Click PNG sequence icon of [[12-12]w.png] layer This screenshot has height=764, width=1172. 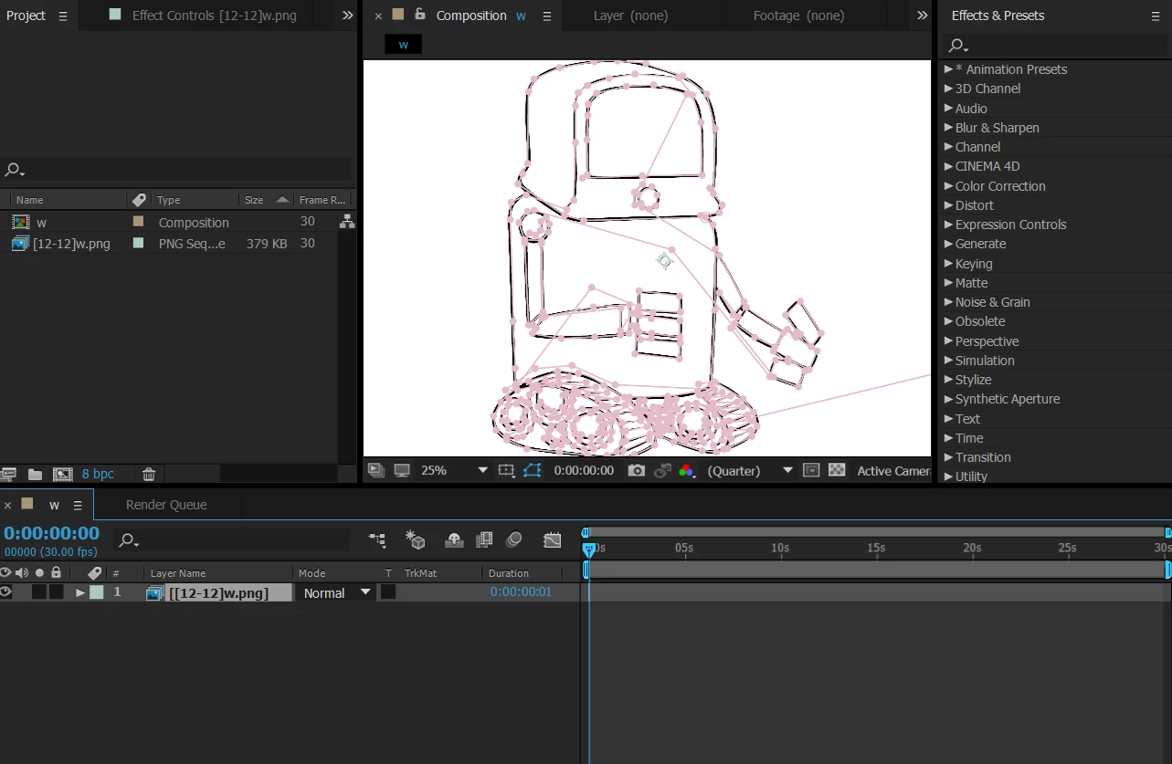[x=154, y=593]
